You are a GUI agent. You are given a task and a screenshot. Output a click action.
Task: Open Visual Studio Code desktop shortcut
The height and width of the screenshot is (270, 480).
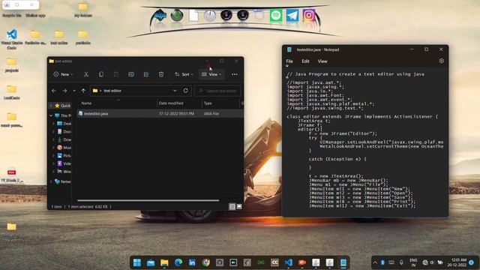click(x=12, y=39)
